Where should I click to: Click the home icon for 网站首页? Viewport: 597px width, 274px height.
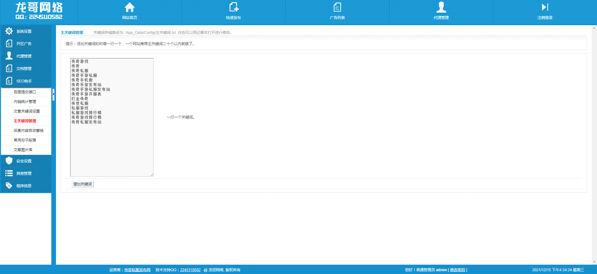(130, 7)
